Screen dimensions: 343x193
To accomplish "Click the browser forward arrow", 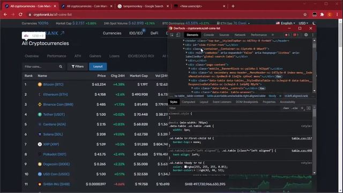I will pyautogui.click(x=13, y=14).
